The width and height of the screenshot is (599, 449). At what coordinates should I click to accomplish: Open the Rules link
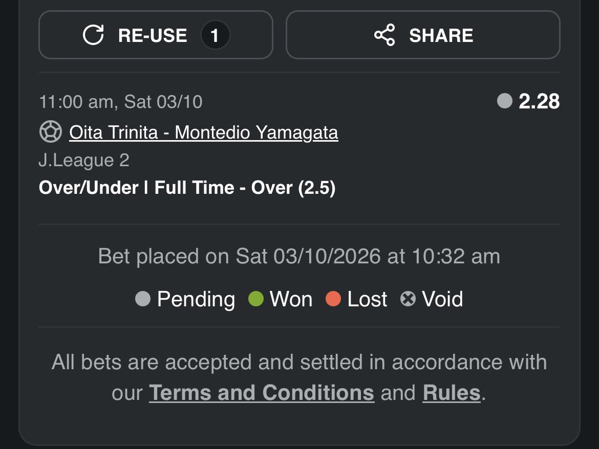[x=452, y=393]
